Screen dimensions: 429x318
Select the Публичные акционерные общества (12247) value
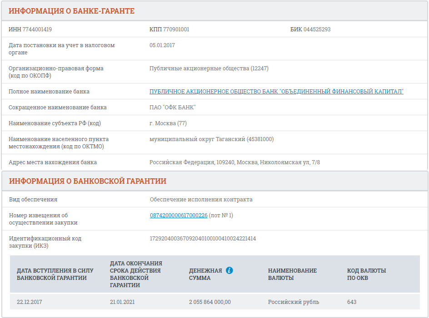(209, 68)
